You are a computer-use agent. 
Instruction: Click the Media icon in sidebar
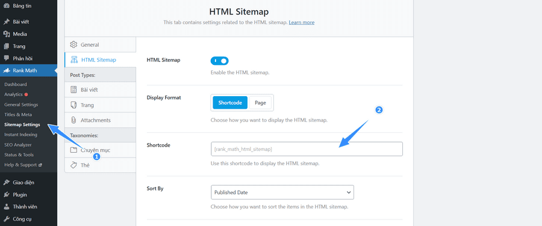click(6, 34)
